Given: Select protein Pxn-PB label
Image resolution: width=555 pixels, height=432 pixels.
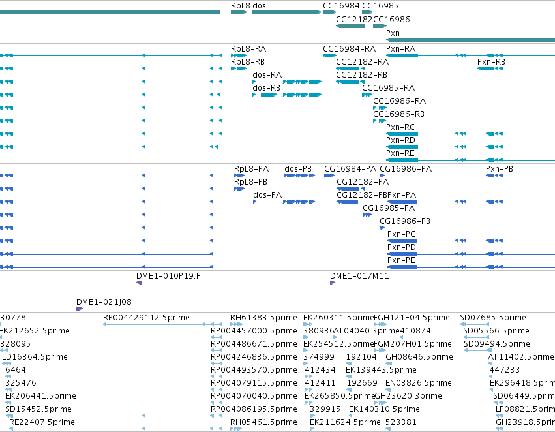Looking at the screenshot, I should coord(500,169).
